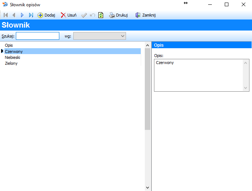This screenshot has height=191, width=252.
Task: Select the Zielony row
Action: point(73,63)
